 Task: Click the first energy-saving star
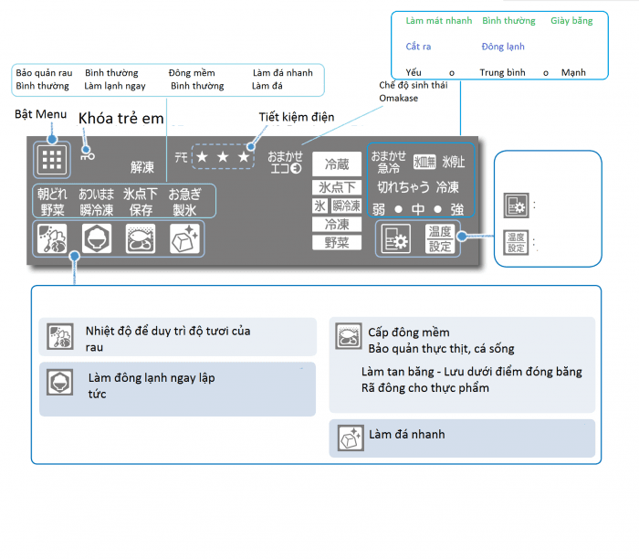click(202, 156)
